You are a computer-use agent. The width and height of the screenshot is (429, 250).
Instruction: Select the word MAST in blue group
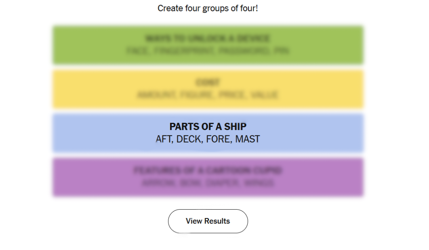(247, 139)
